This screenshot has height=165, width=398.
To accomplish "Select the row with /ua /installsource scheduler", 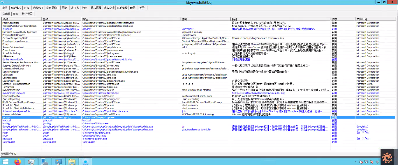I will click(198, 130).
